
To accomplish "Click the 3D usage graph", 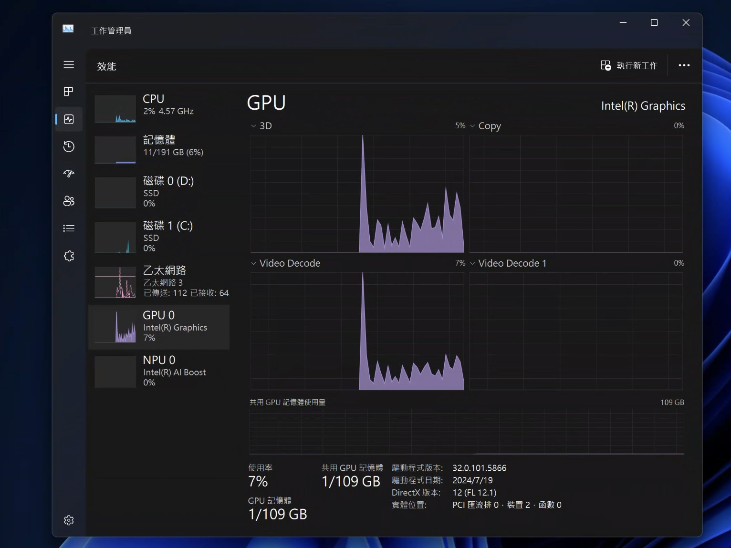I will [357, 194].
